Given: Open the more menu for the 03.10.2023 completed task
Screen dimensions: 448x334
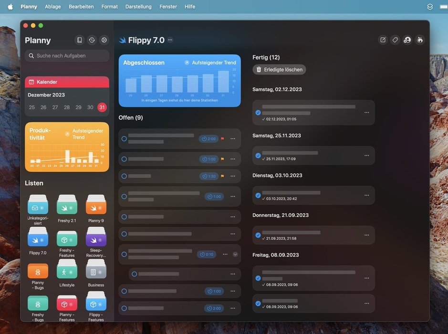Looking at the screenshot, I should [366, 195].
